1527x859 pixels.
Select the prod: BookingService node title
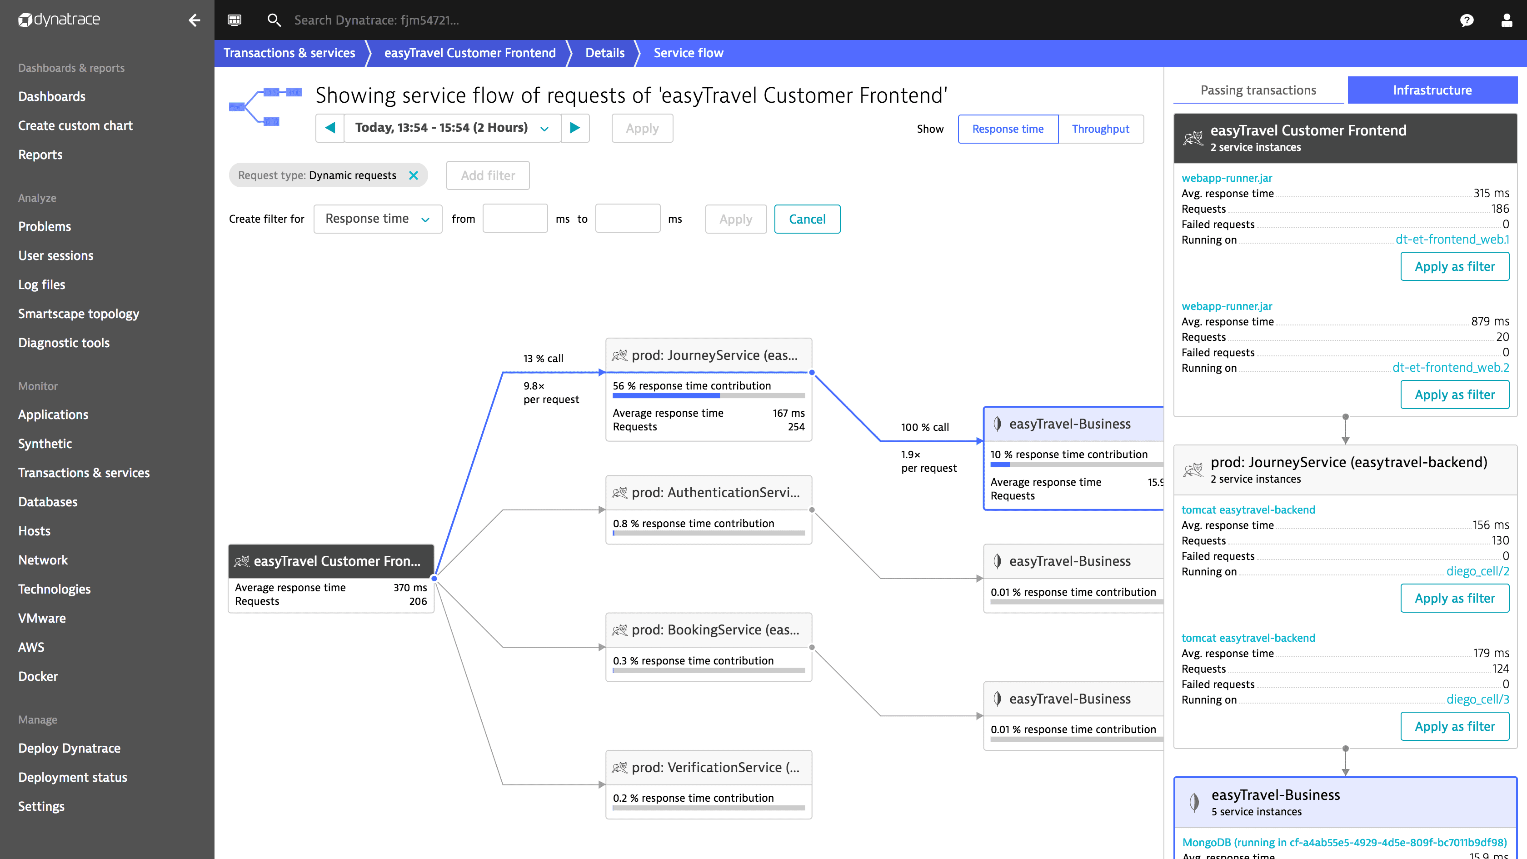point(715,629)
